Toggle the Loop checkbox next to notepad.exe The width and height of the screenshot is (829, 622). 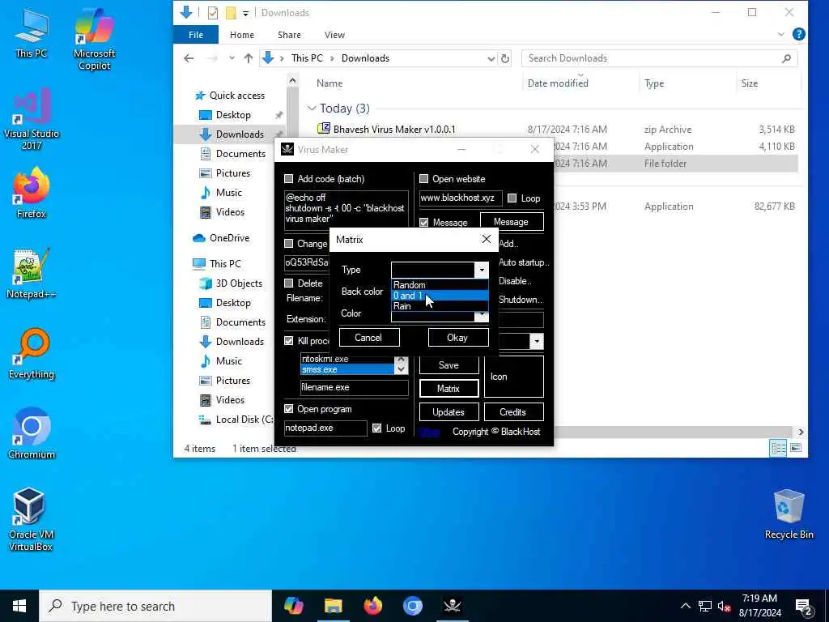coord(377,428)
